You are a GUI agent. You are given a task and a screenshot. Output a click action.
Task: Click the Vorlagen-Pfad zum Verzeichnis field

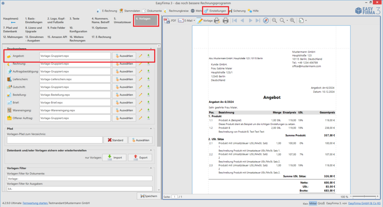pos(55,140)
